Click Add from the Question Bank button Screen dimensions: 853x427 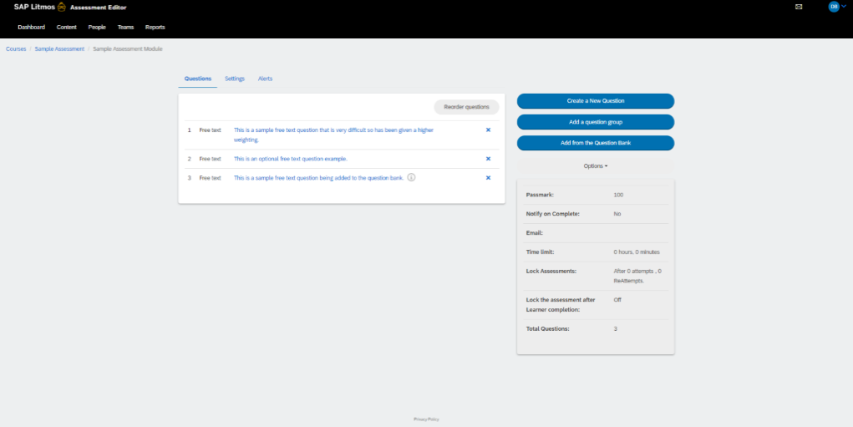[595, 143]
